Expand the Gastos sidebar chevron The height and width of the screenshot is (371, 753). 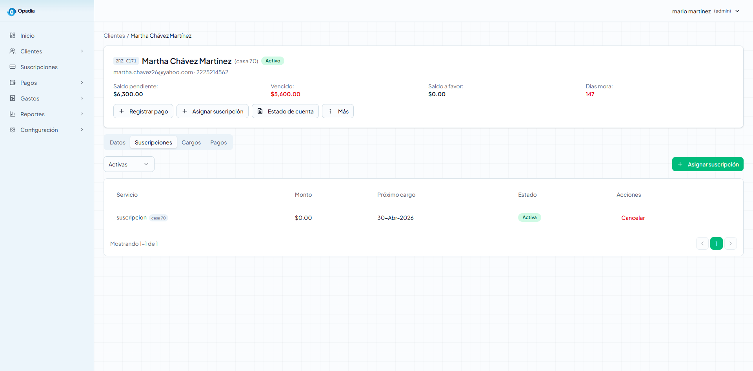(x=82, y=98)
